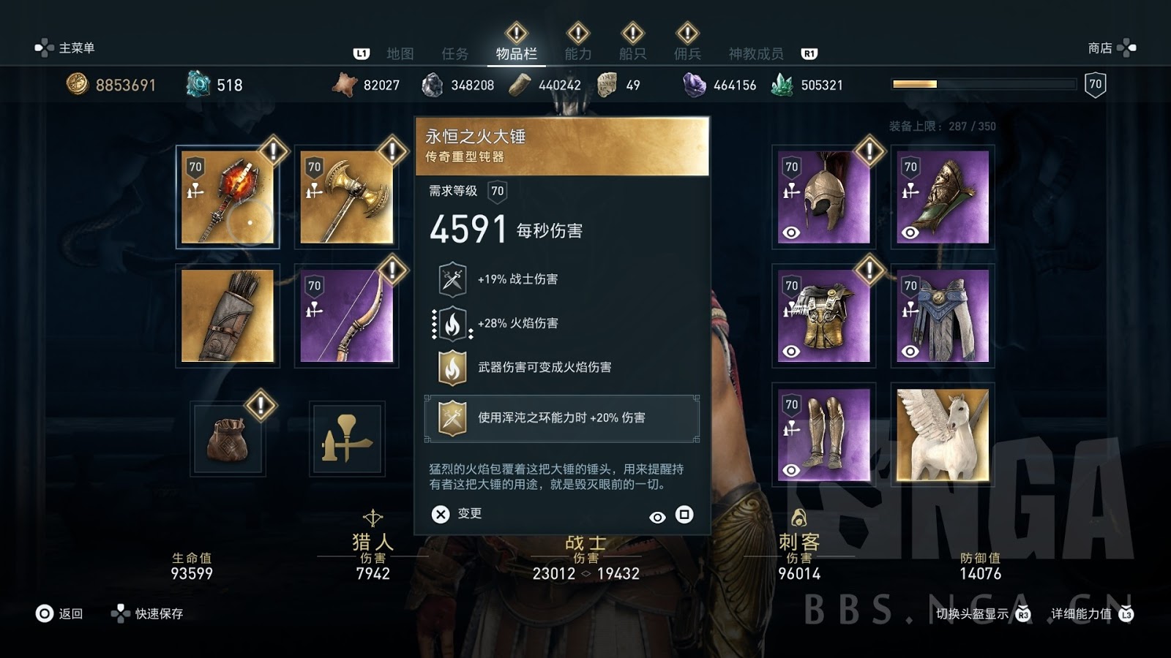Screen dimensions: 1171x658
Task: Select the golden double axe slot
Action: 346,197
